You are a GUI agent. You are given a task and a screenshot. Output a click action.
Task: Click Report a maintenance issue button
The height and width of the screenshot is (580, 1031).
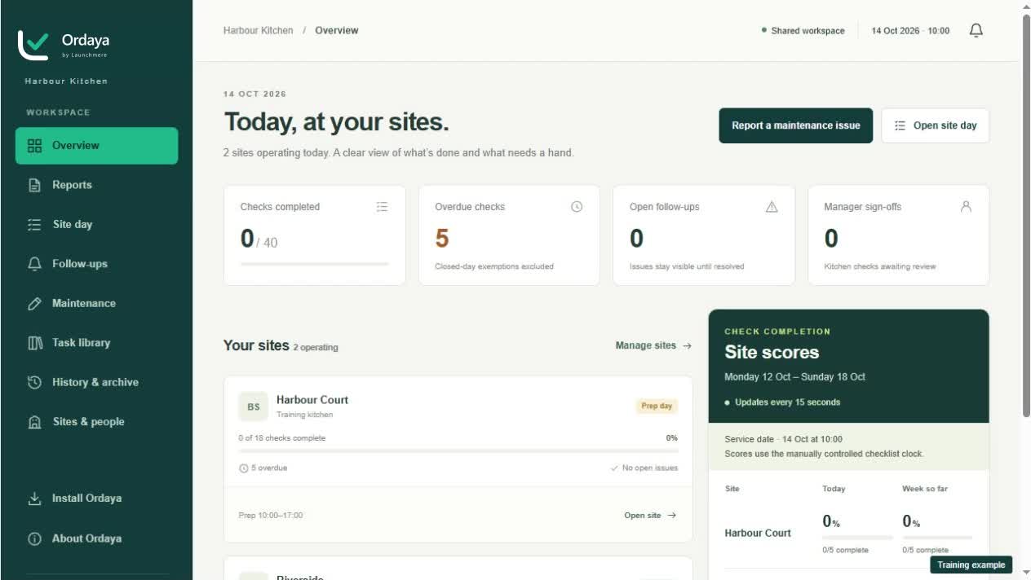795,125
